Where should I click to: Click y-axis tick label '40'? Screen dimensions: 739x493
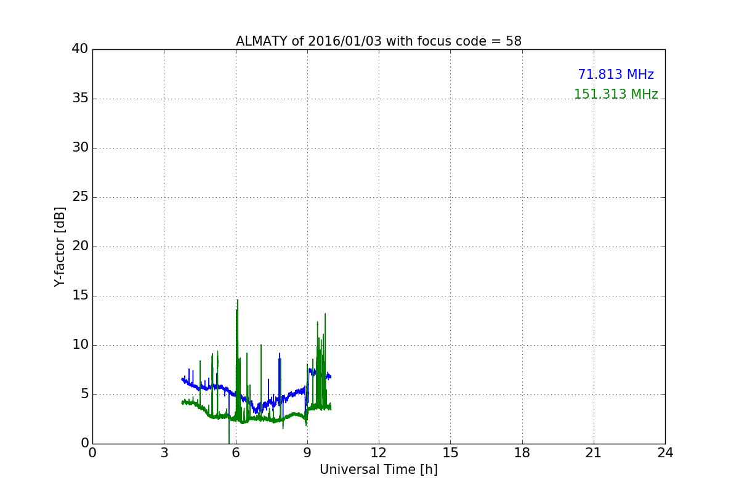coord(81,49)
